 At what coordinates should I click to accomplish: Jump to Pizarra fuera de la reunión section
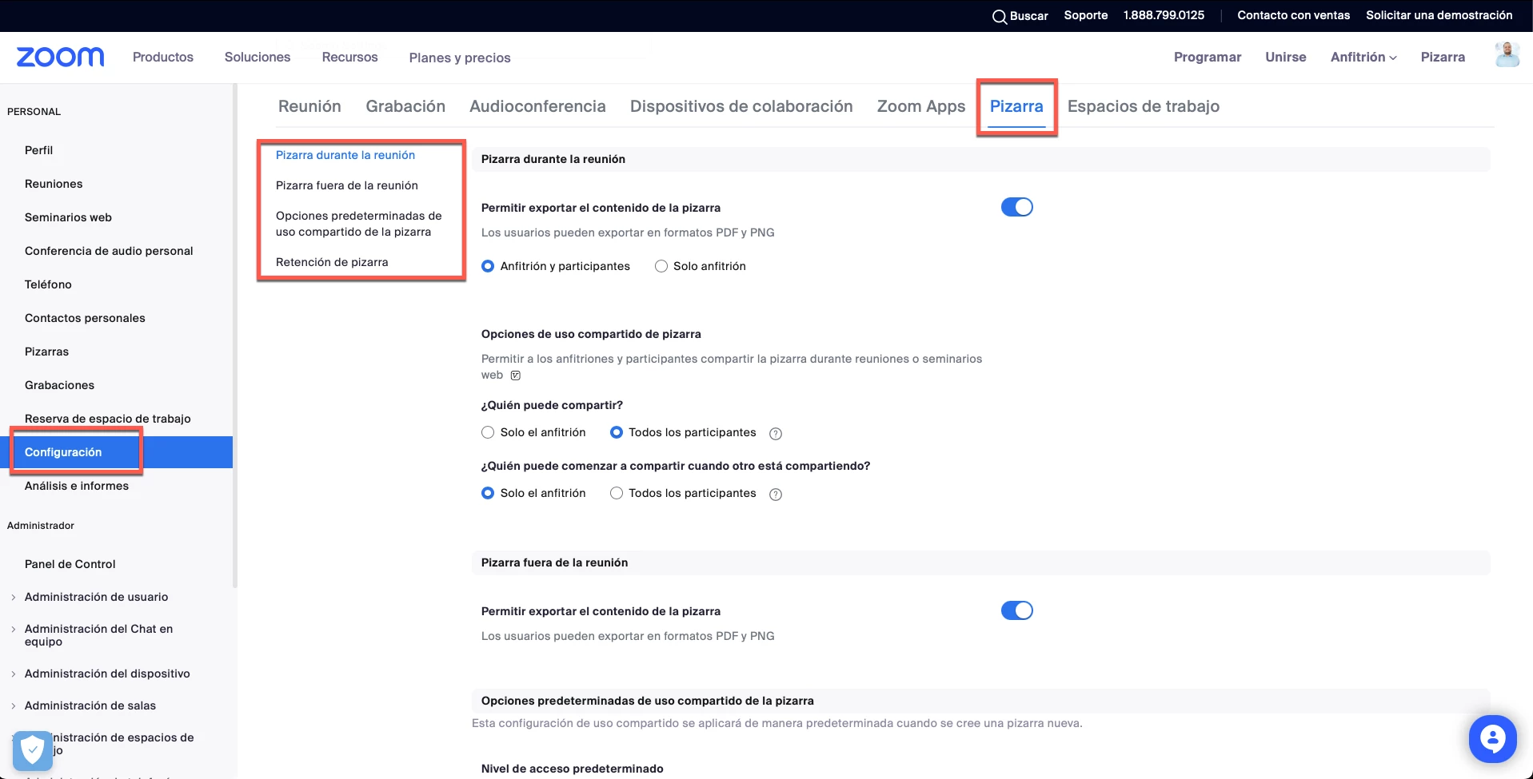347,185
